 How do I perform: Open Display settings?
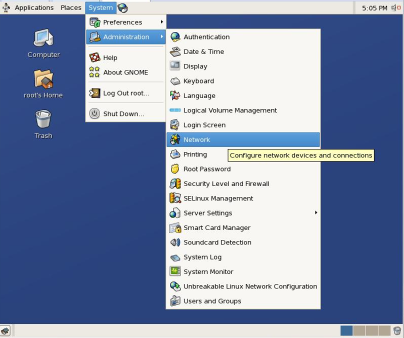(243, 66)
